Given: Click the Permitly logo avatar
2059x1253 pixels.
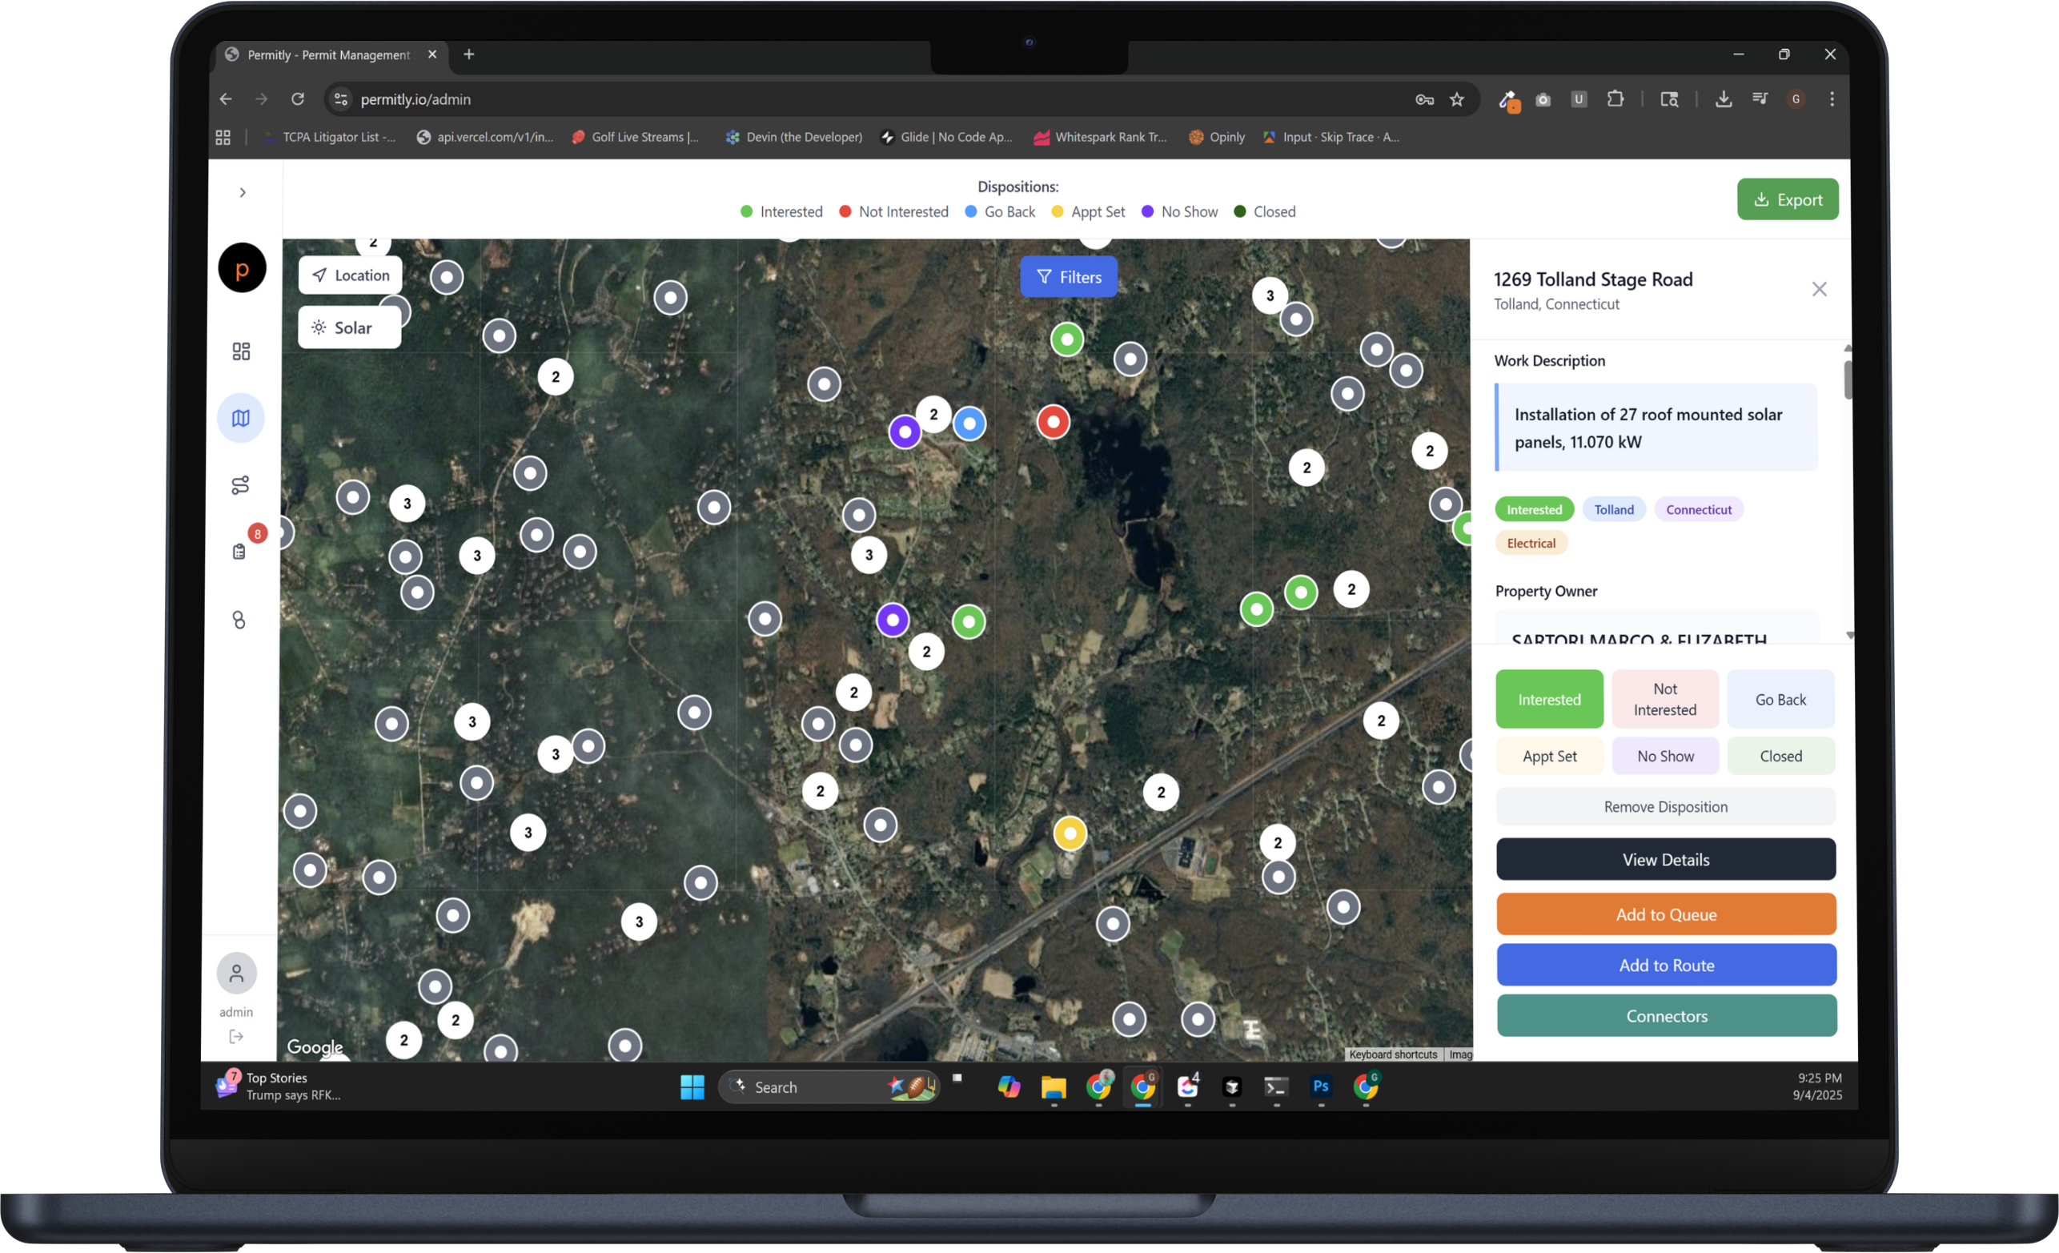Looking at the screenshot, I should pos(243,267).
